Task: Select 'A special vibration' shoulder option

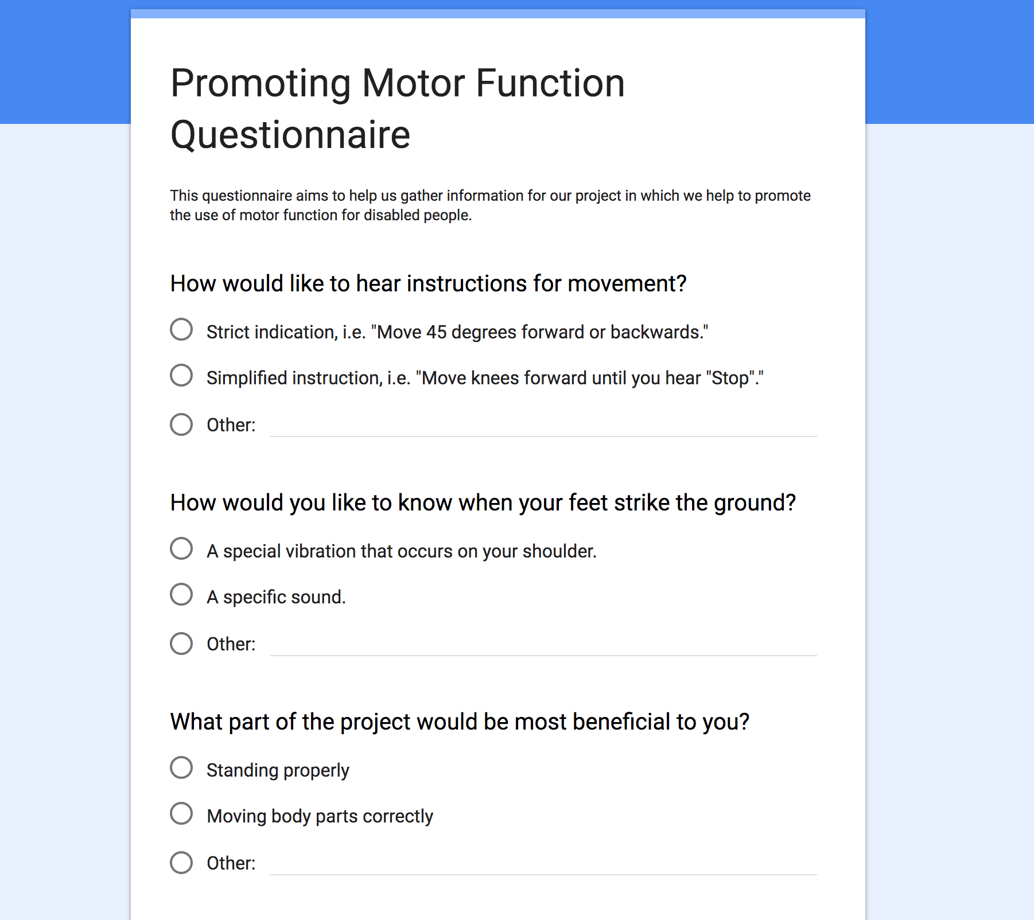Action: pos(181,549)
